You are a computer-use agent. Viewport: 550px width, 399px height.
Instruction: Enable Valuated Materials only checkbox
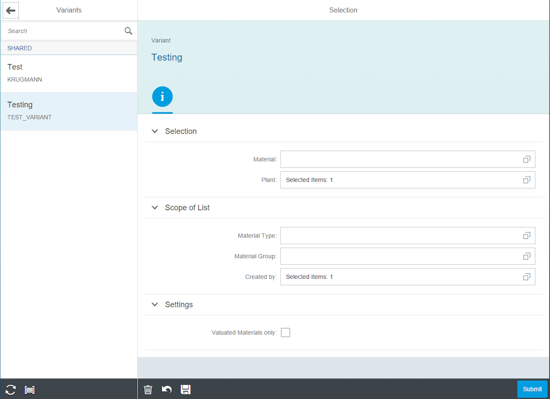[286, 332]
